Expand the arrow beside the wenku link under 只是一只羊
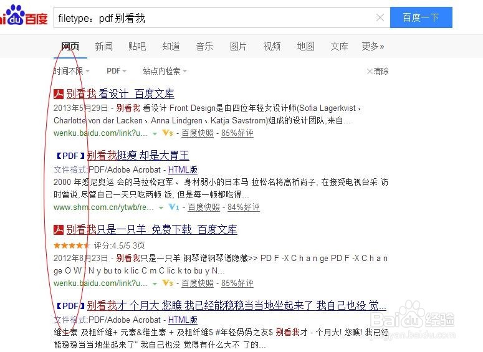483x352 pixels. (155, 283)
